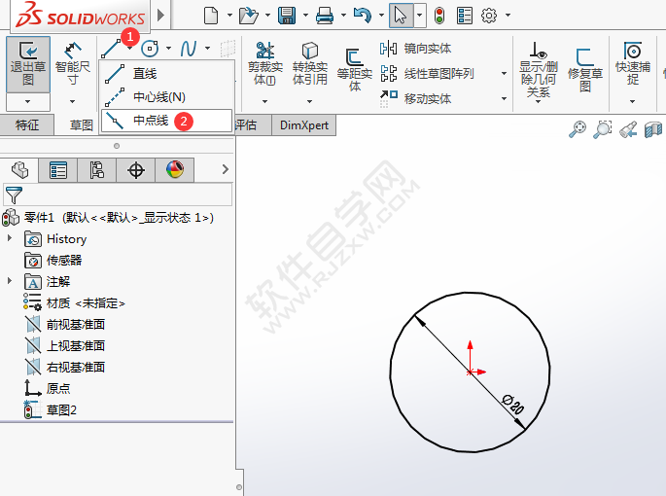The image size is (666, 496).
Task: Select the 上视基准面 top plane
Action: [x=64, y=345]
